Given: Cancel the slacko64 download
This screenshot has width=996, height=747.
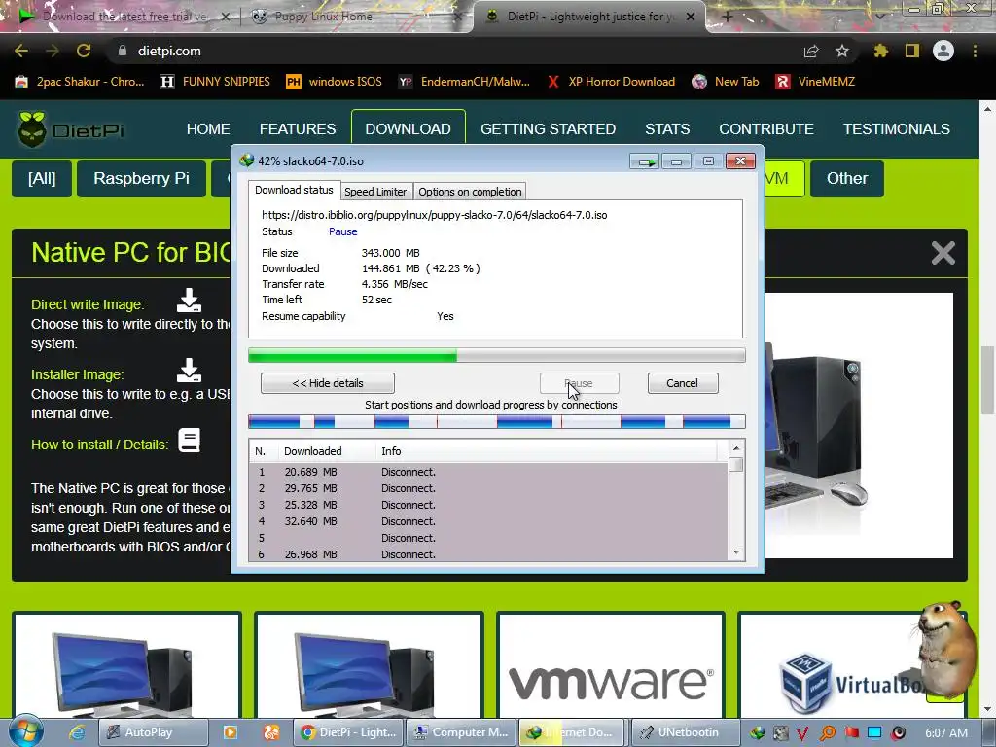Looking at the screenshot, I should click(x=682, y=383).
